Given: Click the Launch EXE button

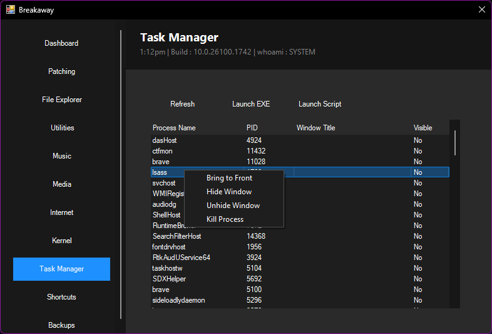Looking at the screenshot, I should click(251, 104).
